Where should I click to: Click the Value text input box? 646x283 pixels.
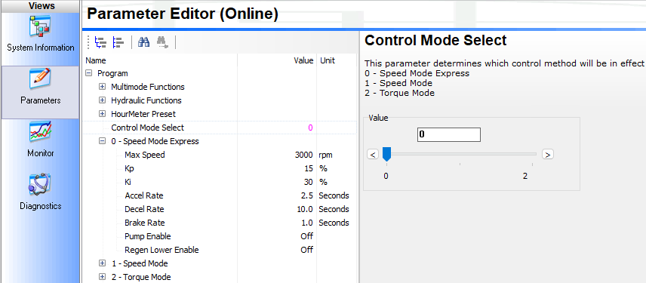pos(449,134)
